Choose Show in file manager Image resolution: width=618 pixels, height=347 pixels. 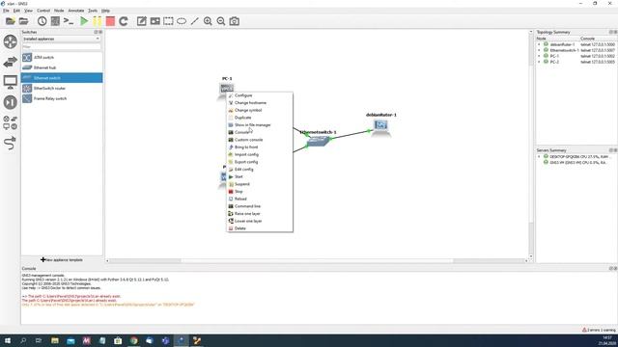coord(260,125)
